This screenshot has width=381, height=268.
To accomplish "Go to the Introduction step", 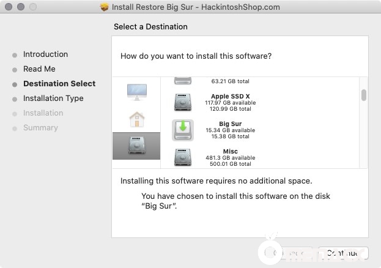I will click(45, 54).
